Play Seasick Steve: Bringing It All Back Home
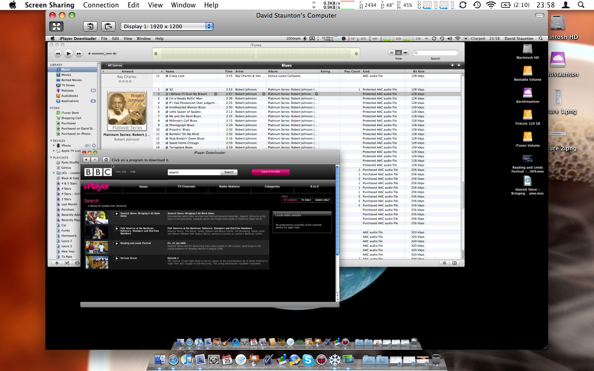This screenshot has width=594, height=371. point(116,214)
